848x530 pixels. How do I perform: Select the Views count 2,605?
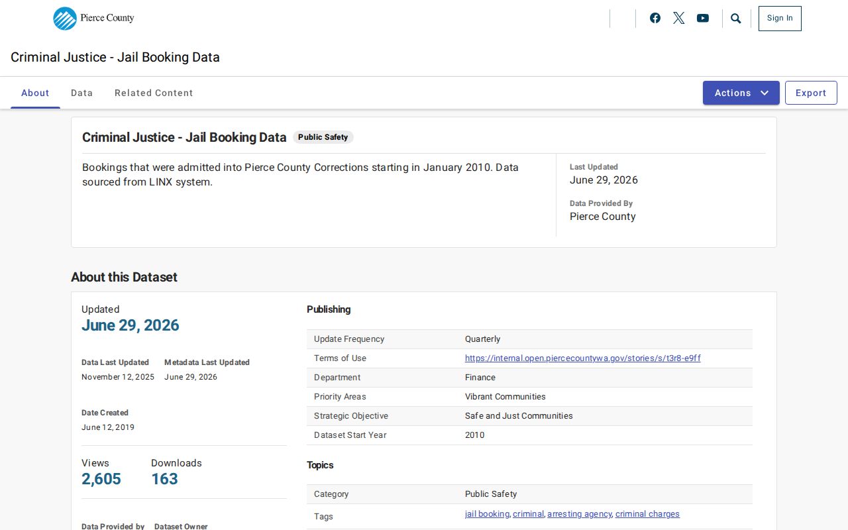(101, 479)
